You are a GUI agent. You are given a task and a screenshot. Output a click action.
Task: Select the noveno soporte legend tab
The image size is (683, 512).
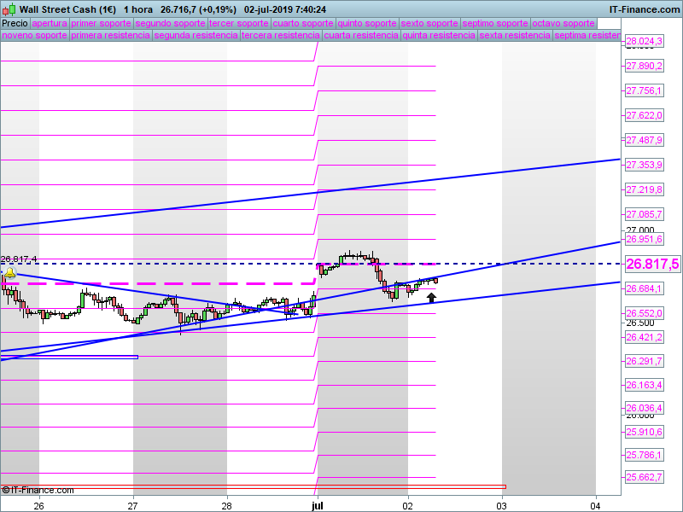(x=35, y=35)
